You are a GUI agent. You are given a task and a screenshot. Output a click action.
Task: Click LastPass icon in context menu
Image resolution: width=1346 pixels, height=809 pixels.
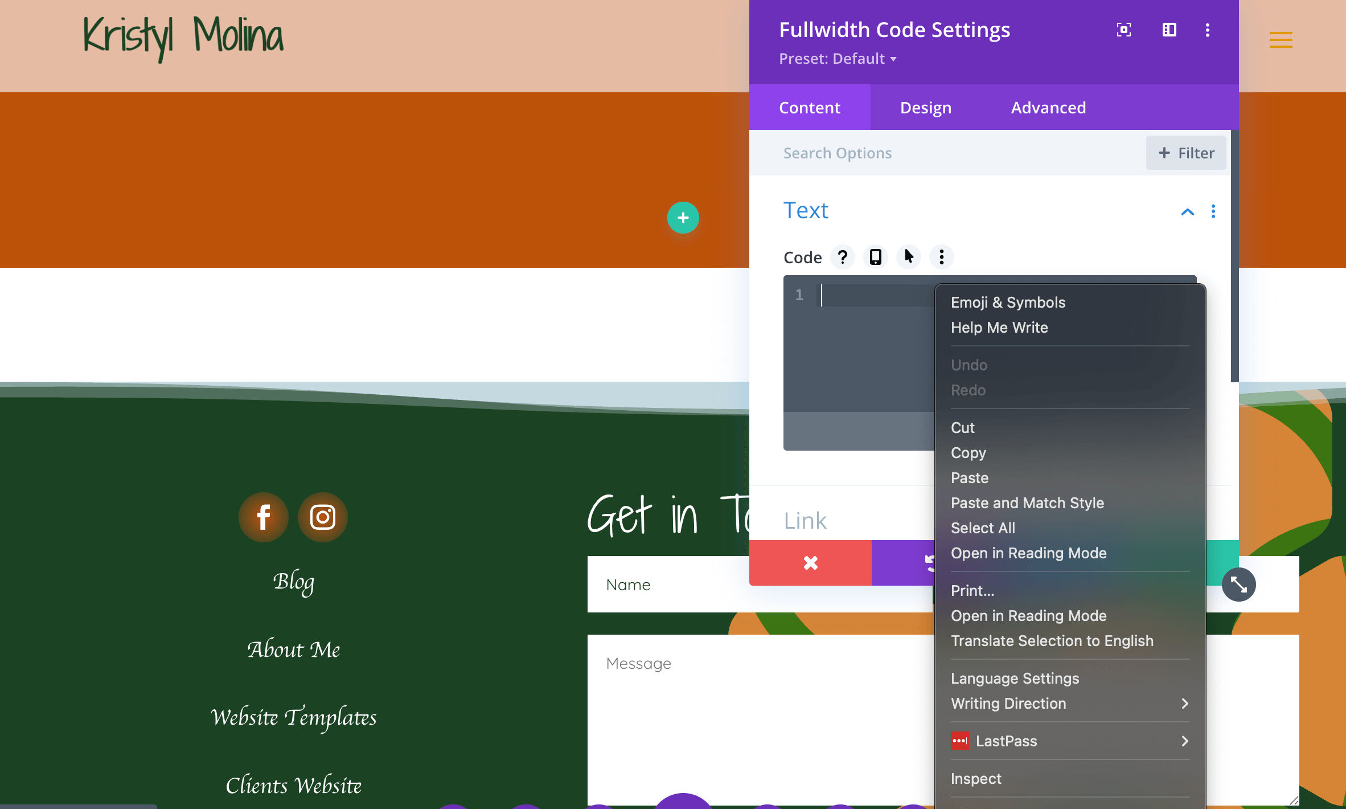[959, 741]
